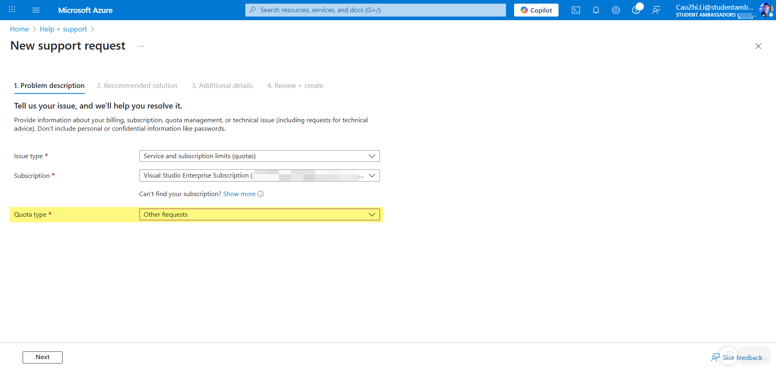Launch Cloud Shell from the top bar
Viewport: 776px width, 372px height.
(x=576, y=10)
